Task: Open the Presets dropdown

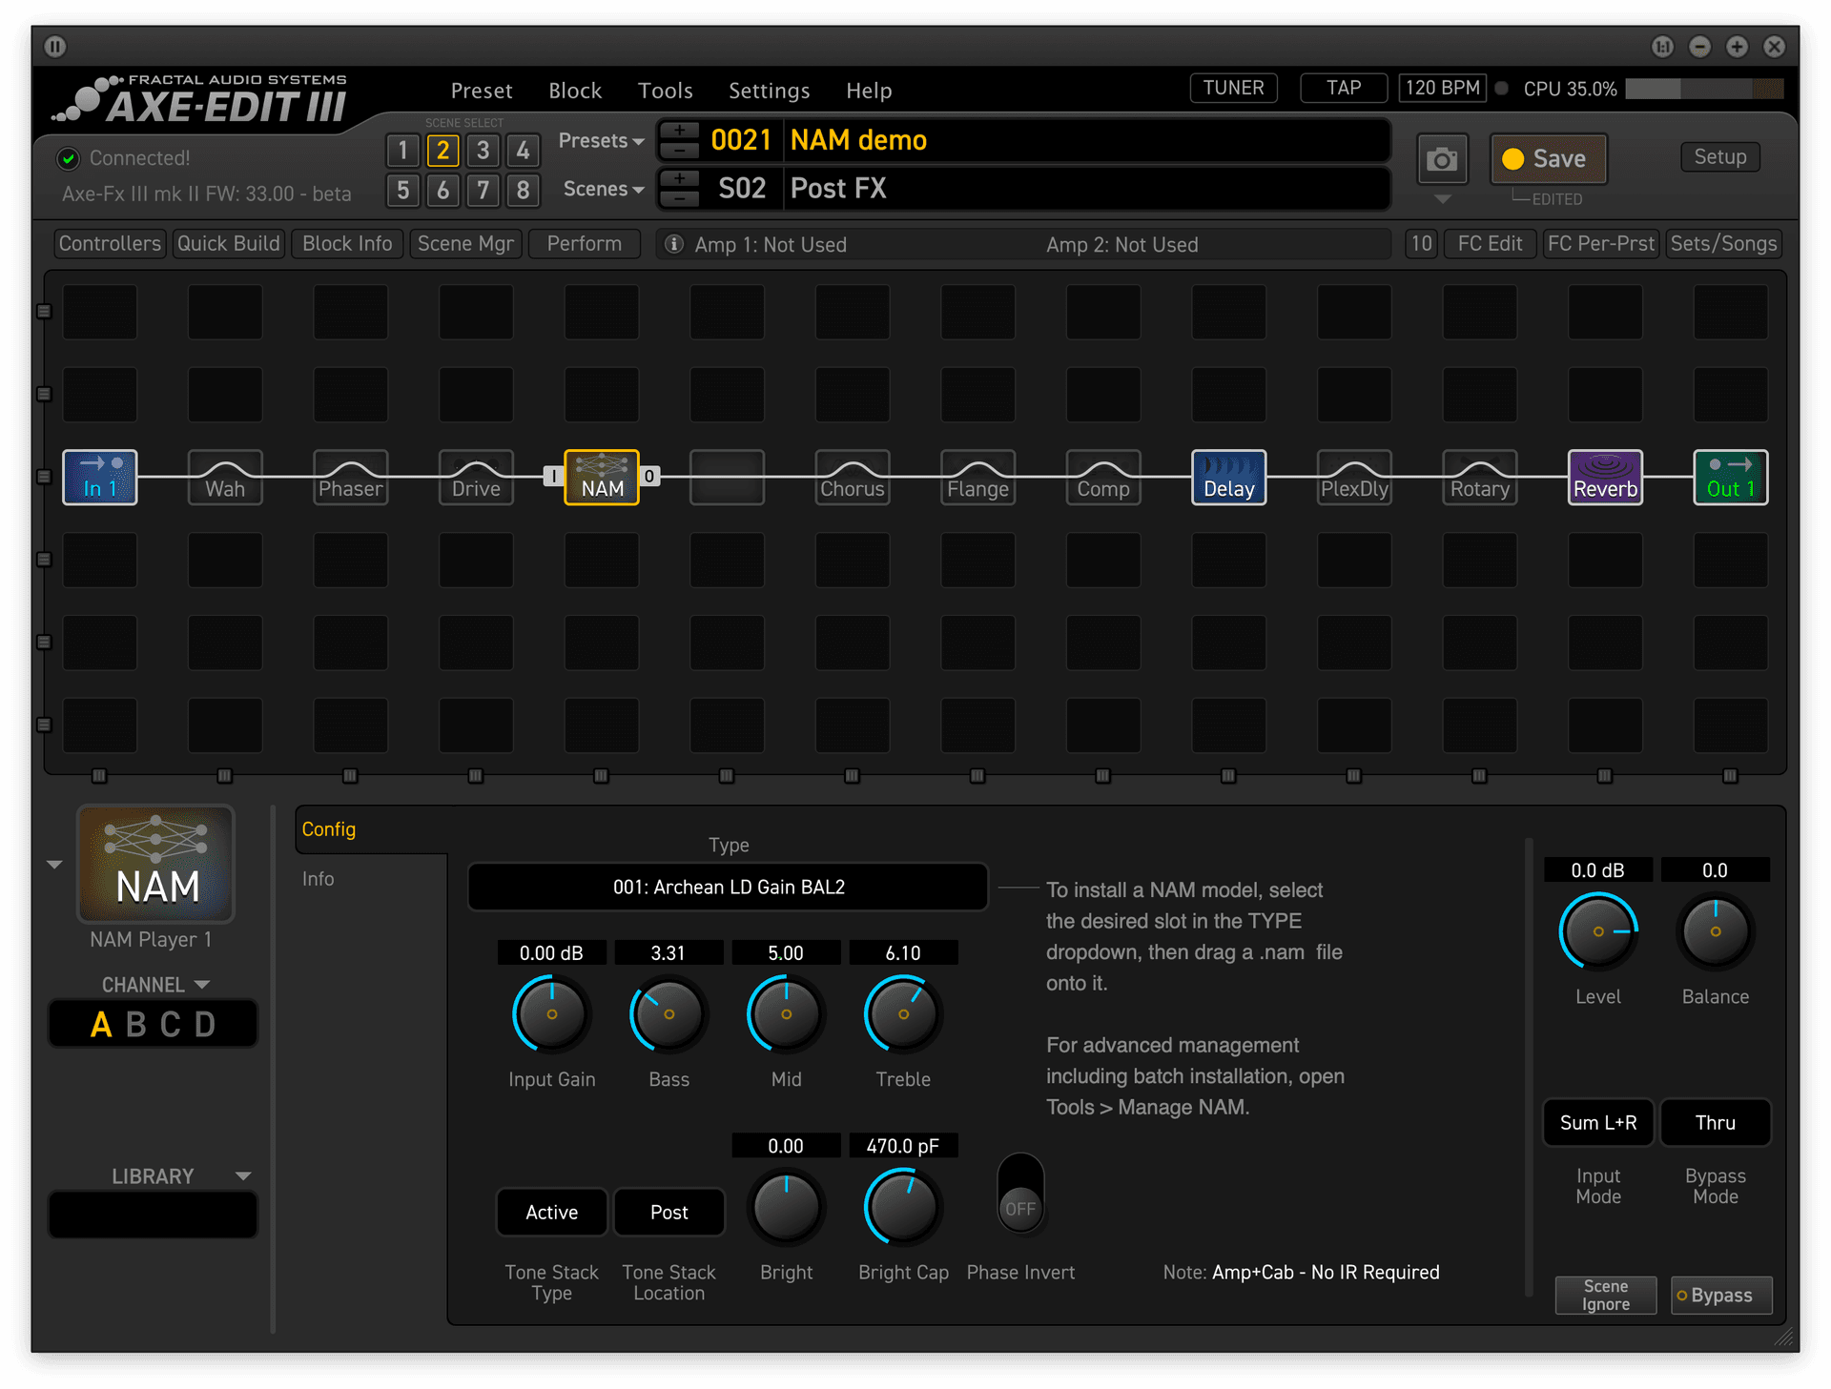Action: (x=601, y=141)
